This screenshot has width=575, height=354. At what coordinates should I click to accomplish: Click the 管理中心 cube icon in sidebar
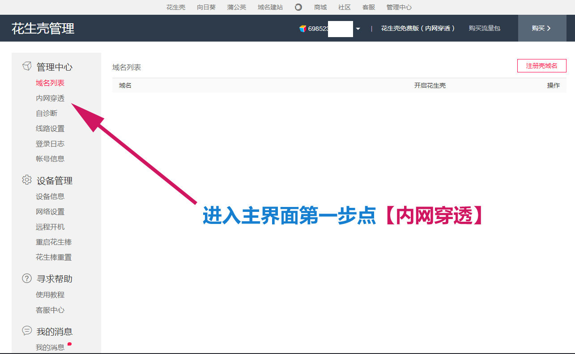coord(27,66)
